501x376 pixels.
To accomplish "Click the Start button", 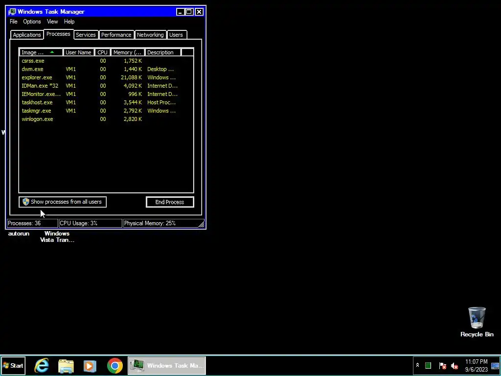I will (13, 365).
